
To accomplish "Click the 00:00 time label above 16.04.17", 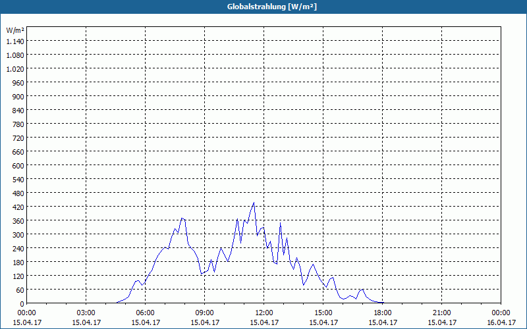I will (501, 313).
